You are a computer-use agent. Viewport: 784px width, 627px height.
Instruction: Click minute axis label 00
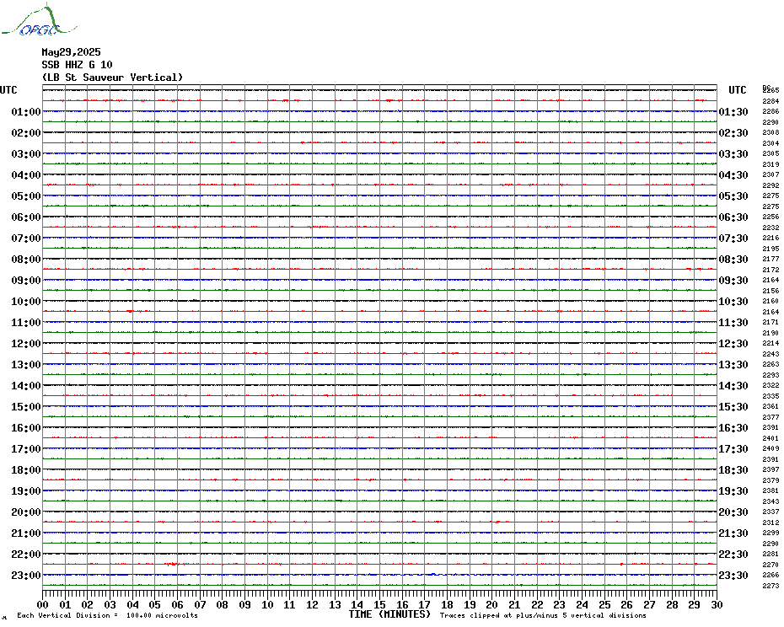tap(43, 604)
